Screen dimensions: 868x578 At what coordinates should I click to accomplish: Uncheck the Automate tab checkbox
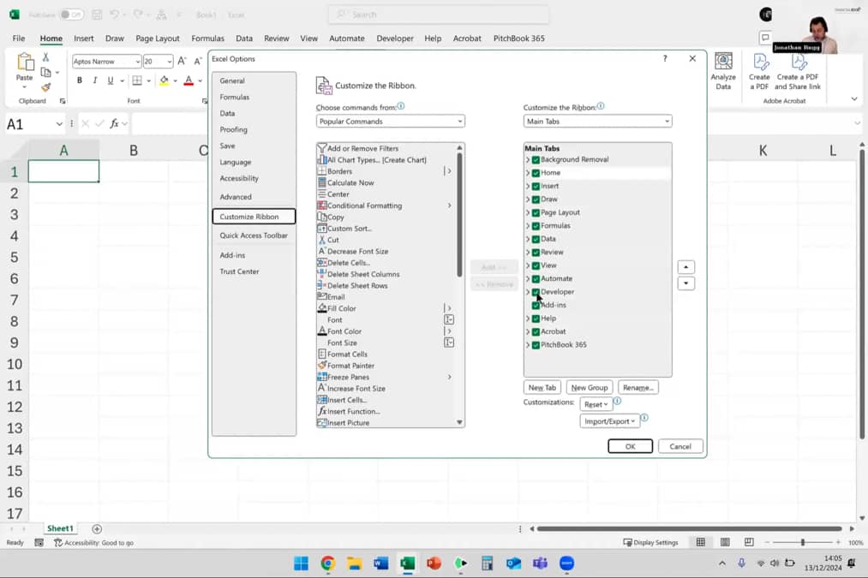coord(536,279)
